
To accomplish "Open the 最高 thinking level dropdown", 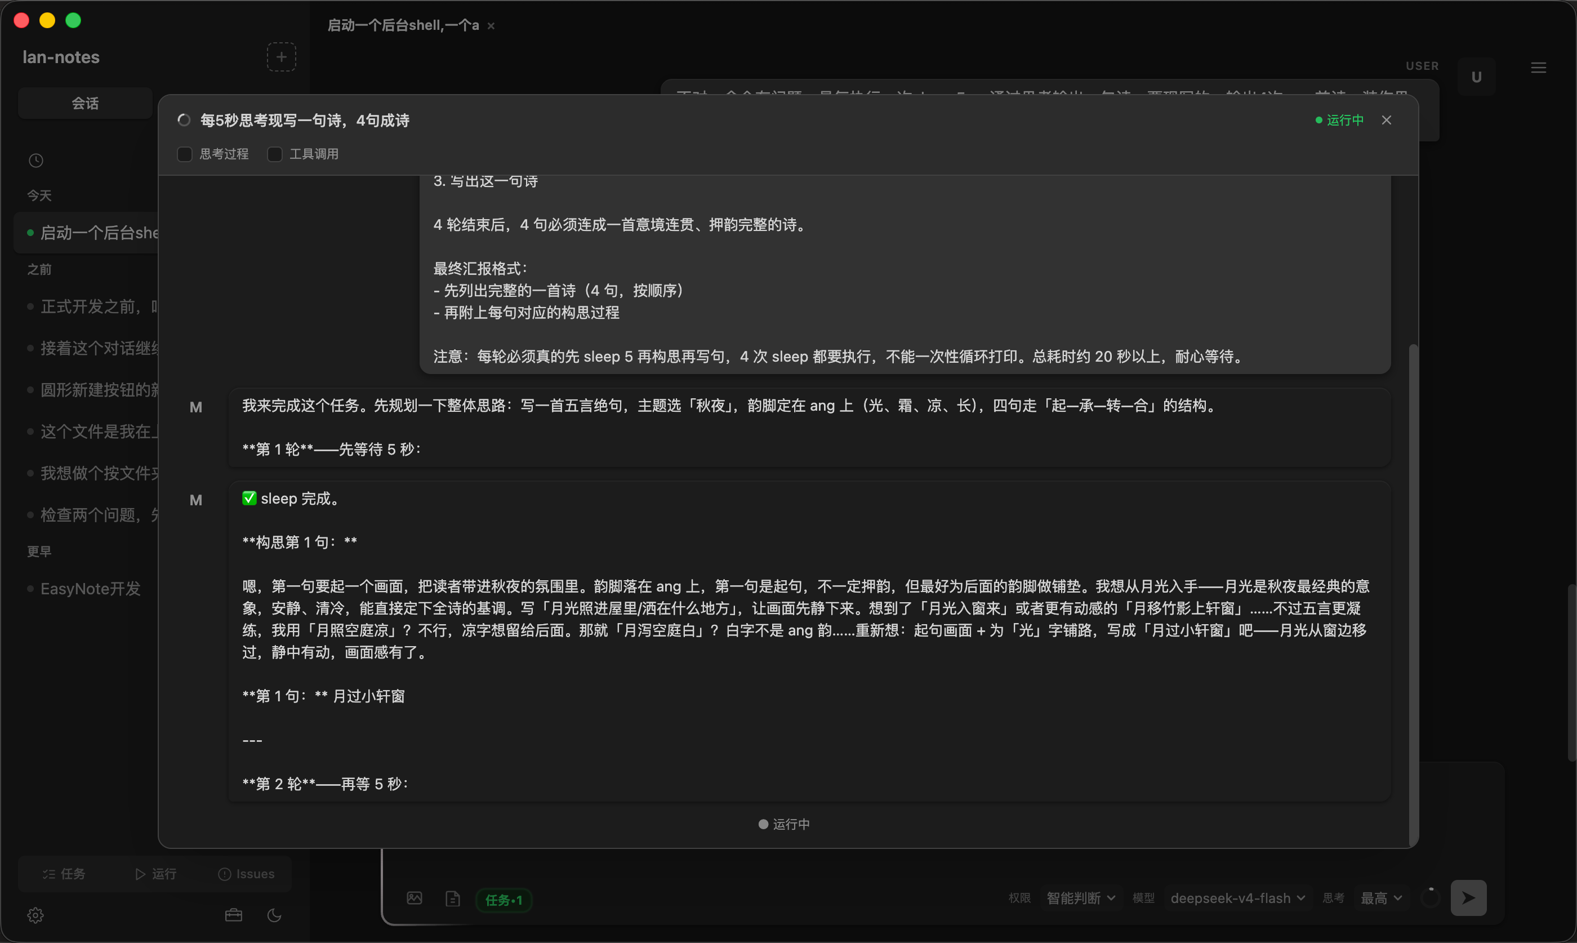I will click(x=1381, y=898).
